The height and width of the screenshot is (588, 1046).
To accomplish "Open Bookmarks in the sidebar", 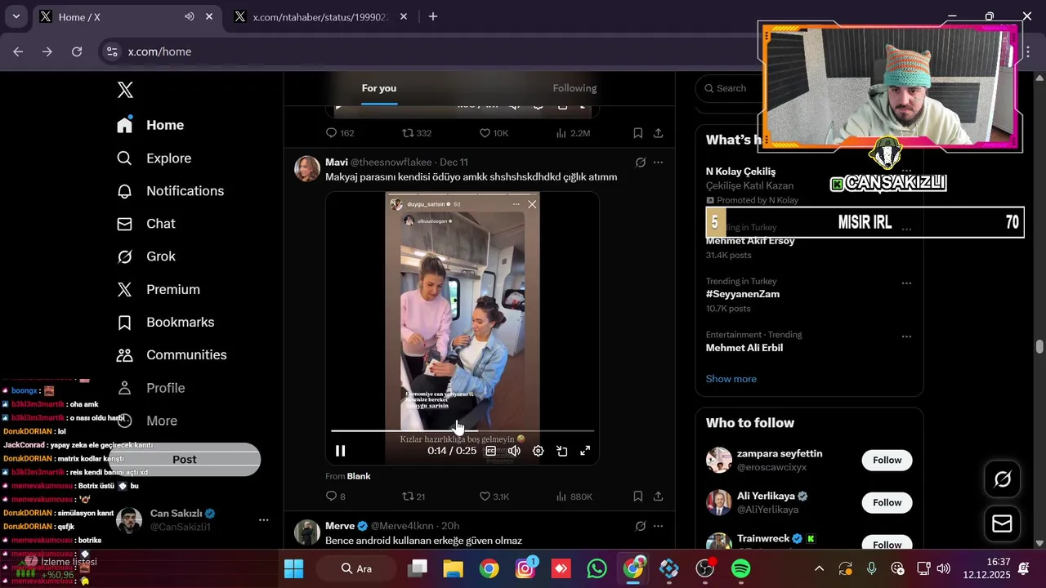I will pos(165,323).
